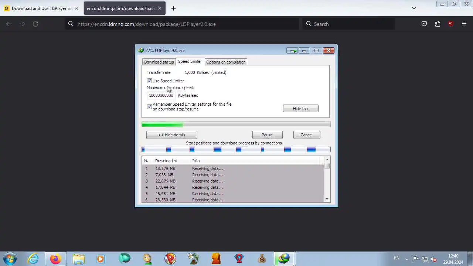The image size is (473, 266).
Task: Click the red circle P taskbar icon
Action: (x=170, y=259)
